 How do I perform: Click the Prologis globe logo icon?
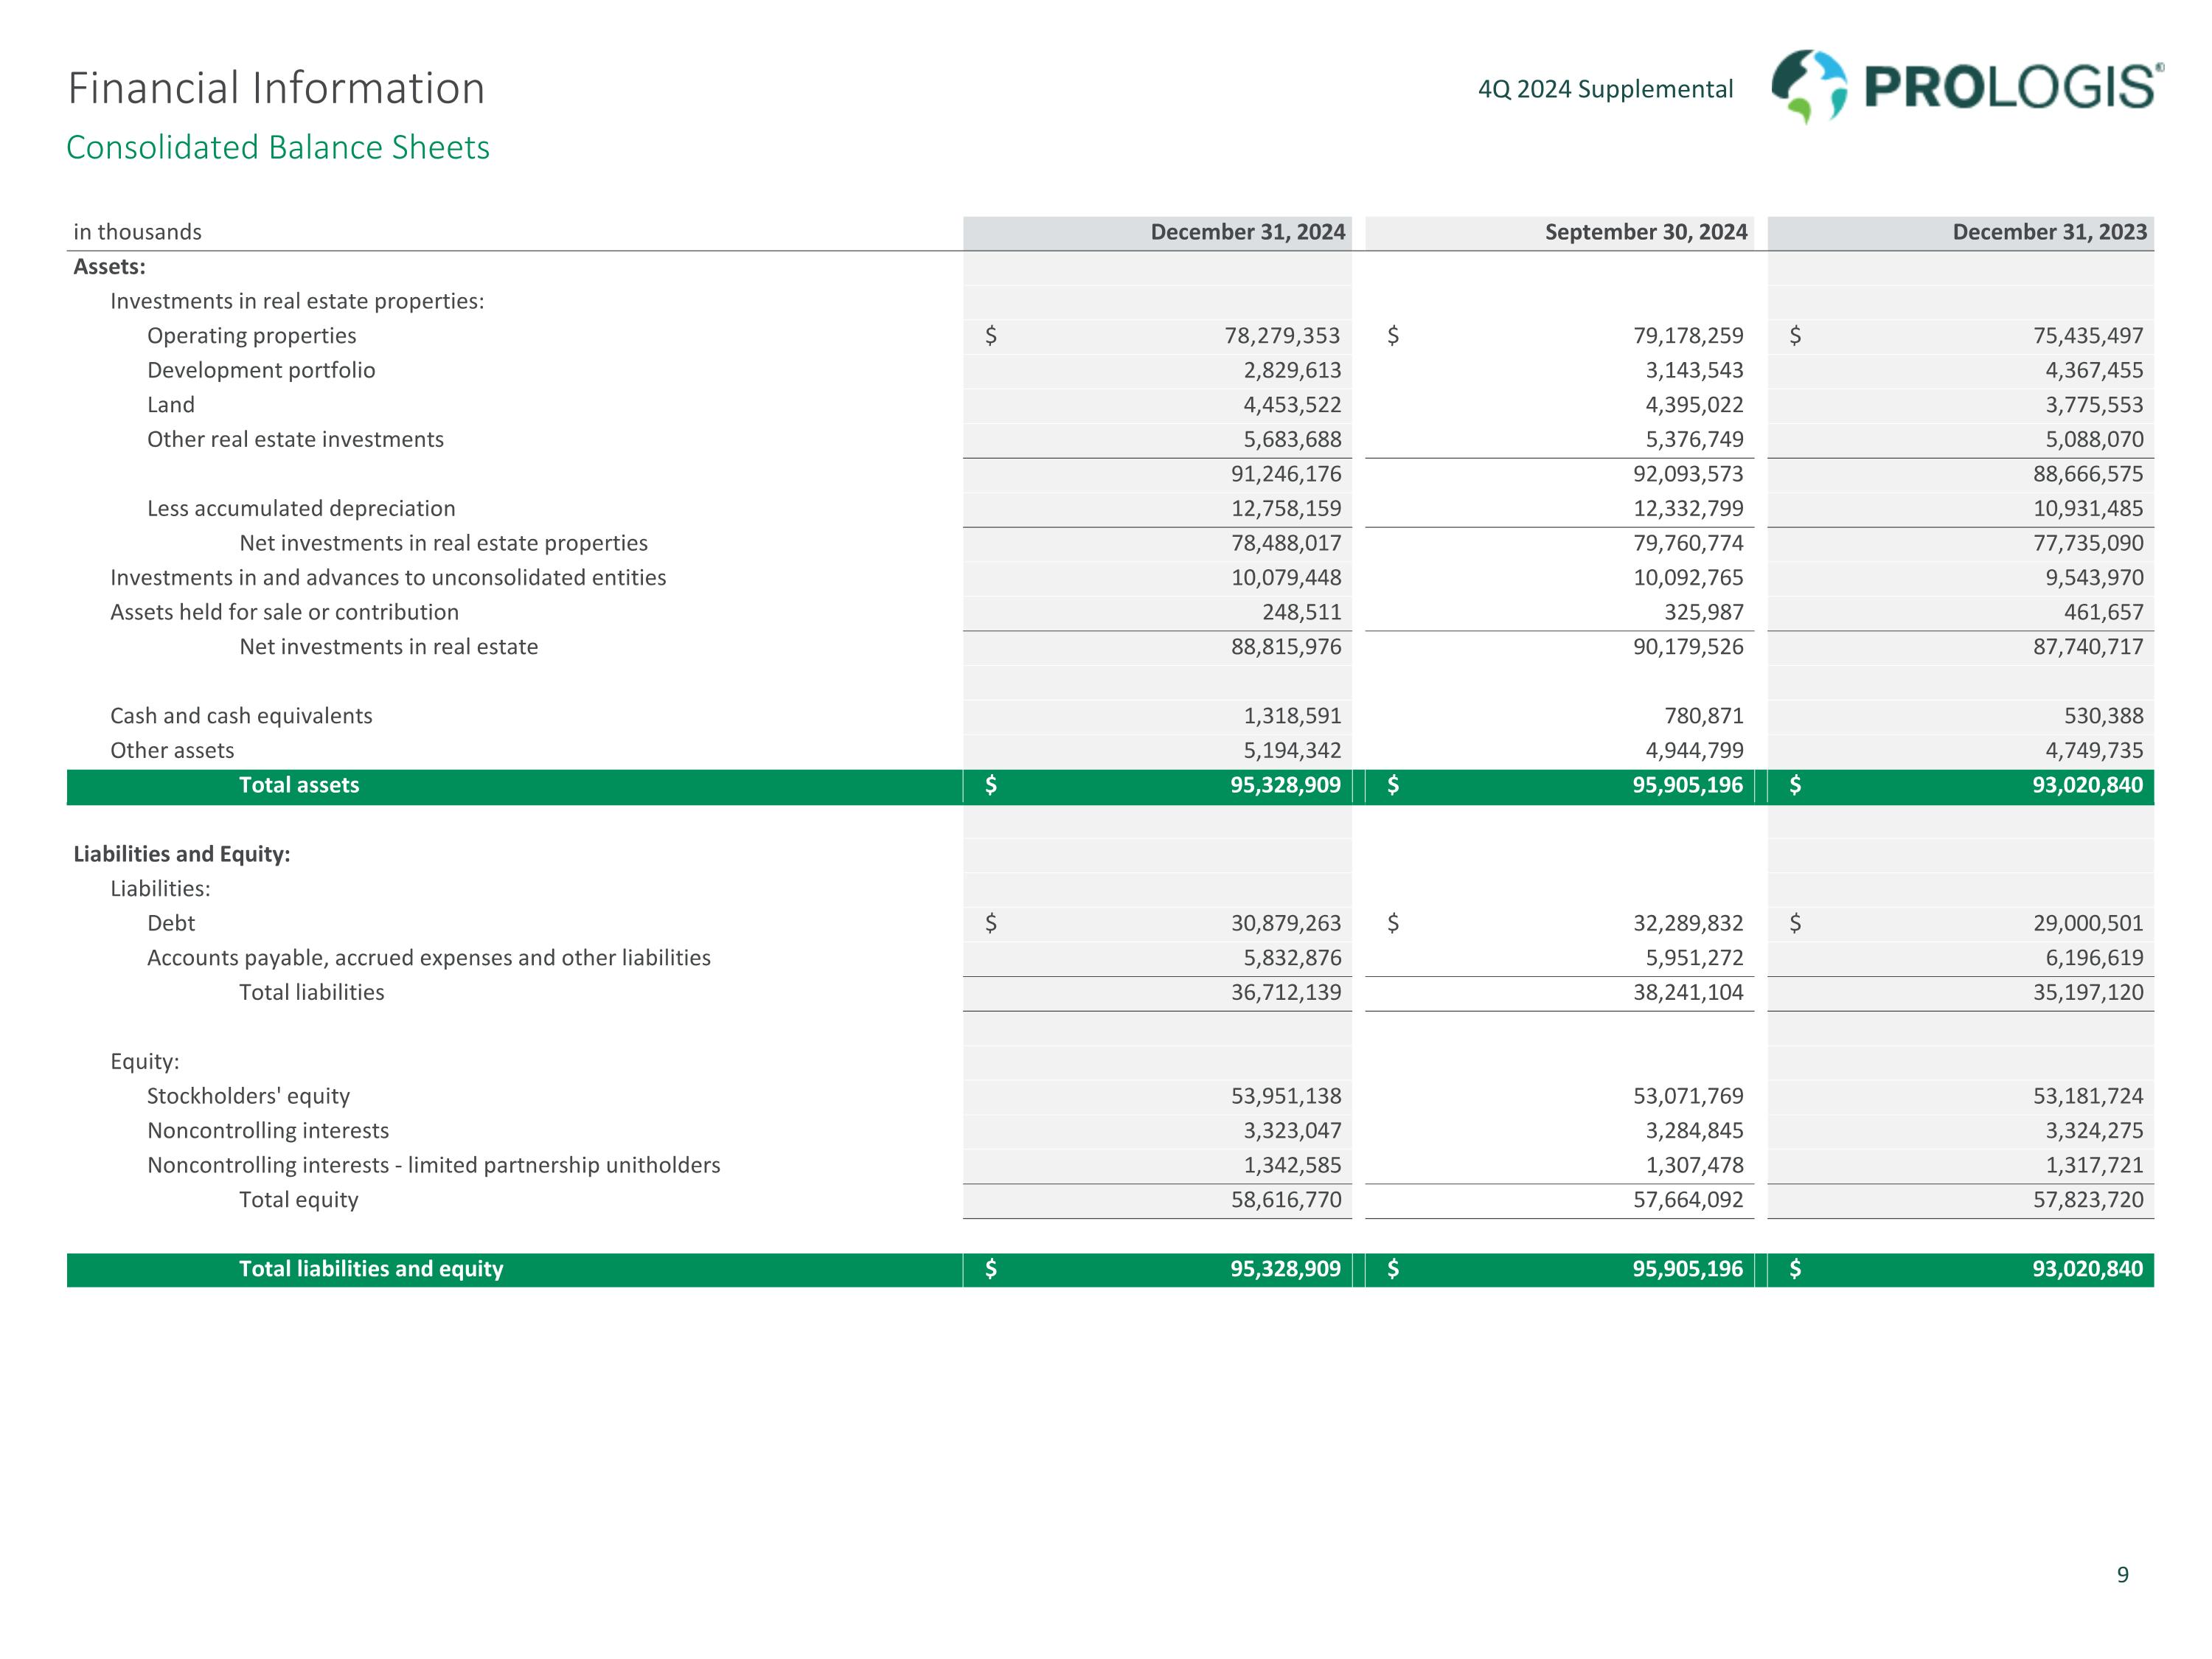coord(1808,87)
